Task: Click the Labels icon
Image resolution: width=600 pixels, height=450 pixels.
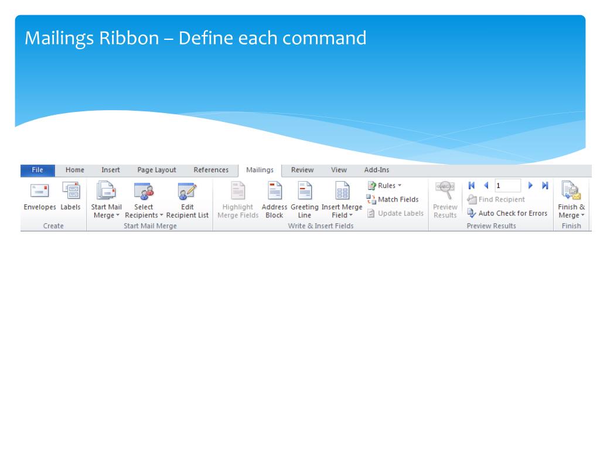Action: pyautogui.click(x=71, y=192)
